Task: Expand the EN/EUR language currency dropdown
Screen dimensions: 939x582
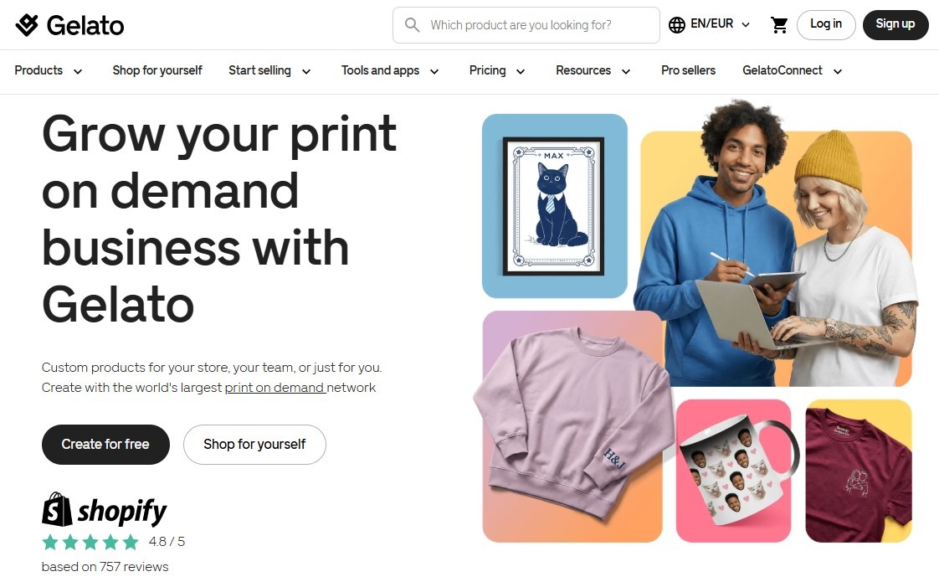Action: (710, 24)
